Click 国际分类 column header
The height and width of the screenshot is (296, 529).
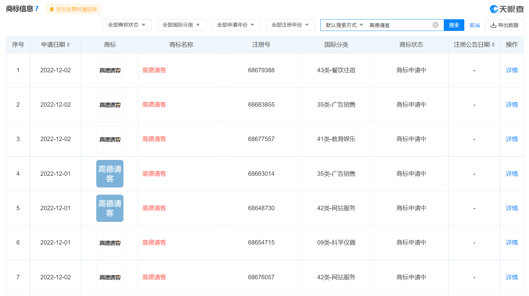[336, 45]
